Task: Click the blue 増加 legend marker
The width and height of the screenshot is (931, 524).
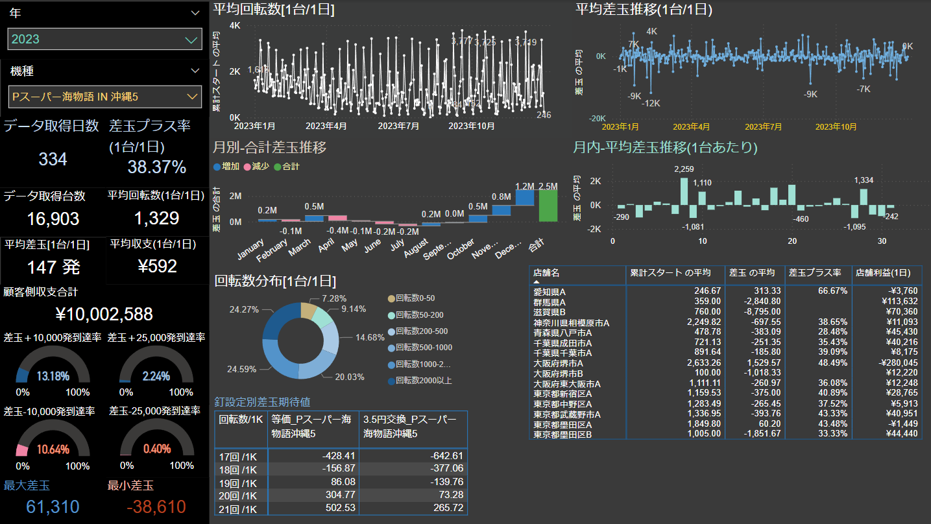Action: tap(217, 167)
